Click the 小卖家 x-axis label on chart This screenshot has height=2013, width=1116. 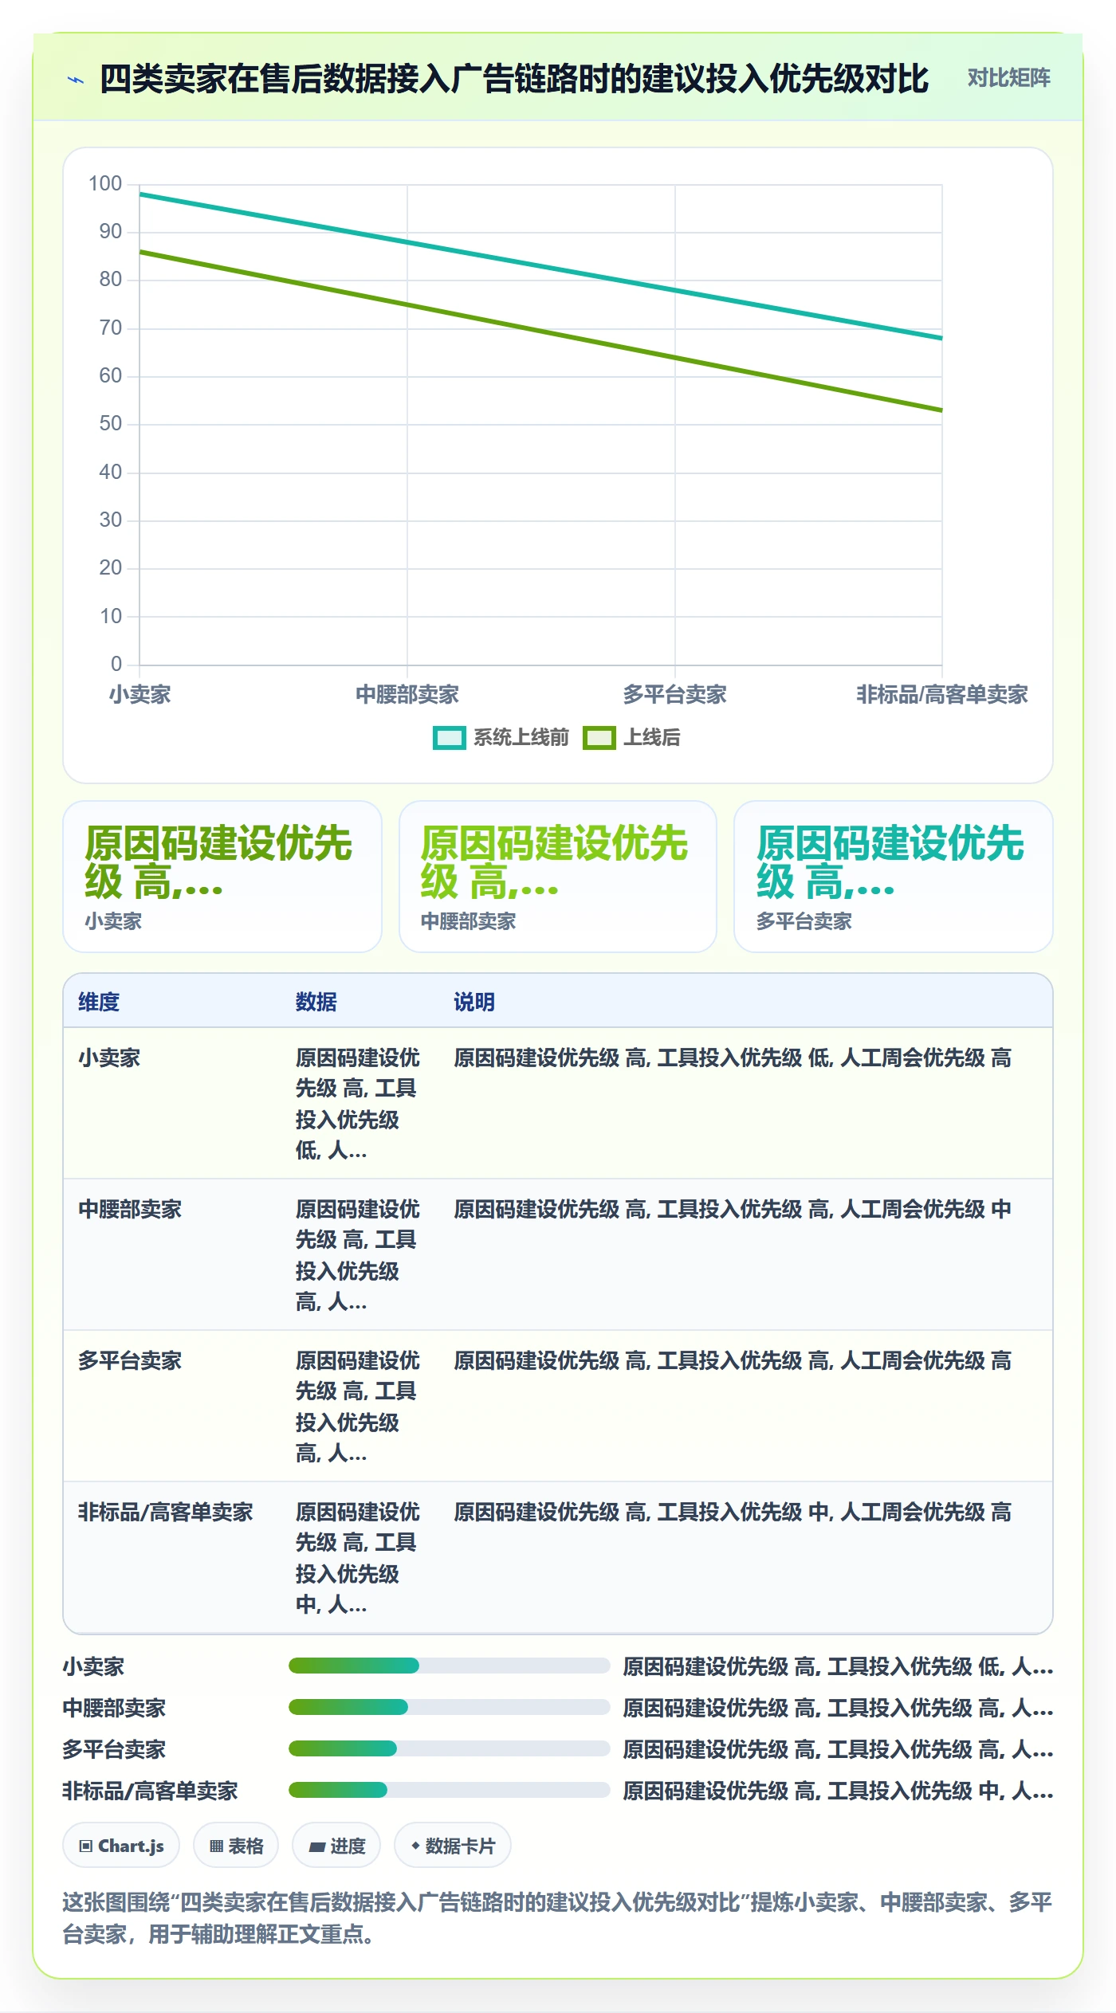pos(140,695)
